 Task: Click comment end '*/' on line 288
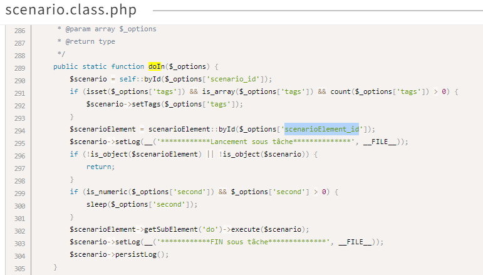point(61,54)
